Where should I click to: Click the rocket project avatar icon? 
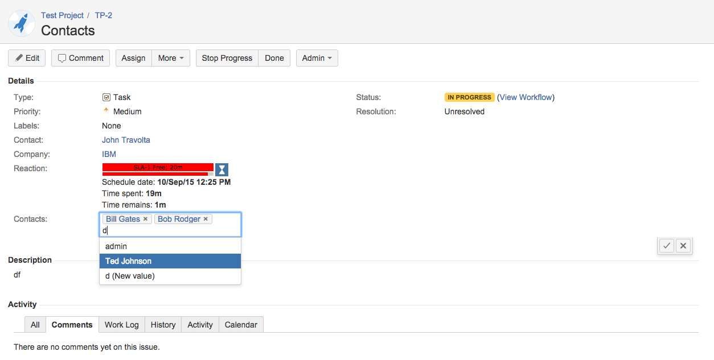click(22, 23)
